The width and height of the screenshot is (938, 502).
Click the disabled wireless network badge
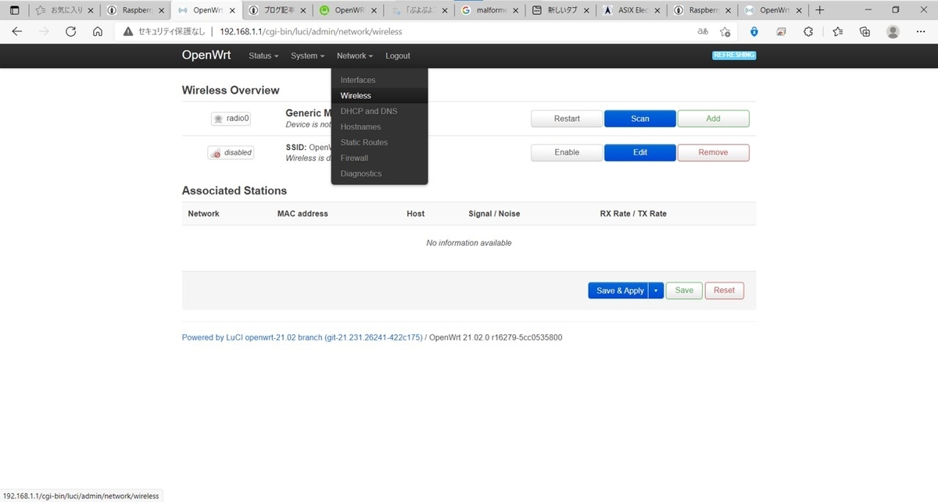click(x=231, y=152)
